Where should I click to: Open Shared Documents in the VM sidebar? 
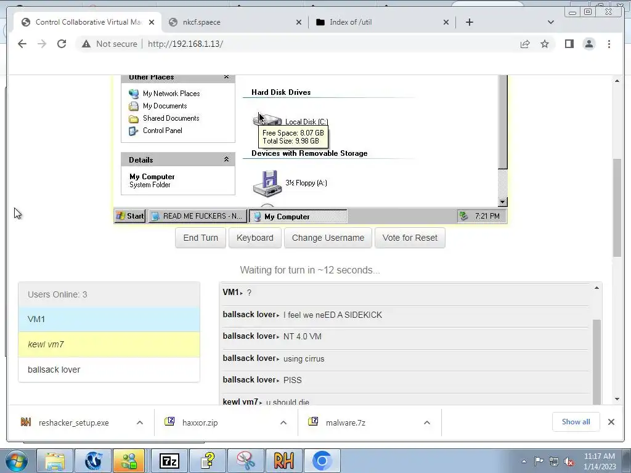164,118
